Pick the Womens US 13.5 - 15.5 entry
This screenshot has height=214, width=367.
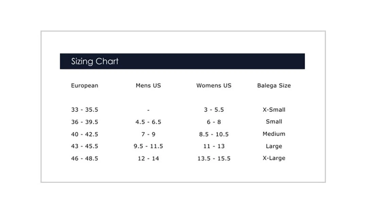tap(214, 158)
